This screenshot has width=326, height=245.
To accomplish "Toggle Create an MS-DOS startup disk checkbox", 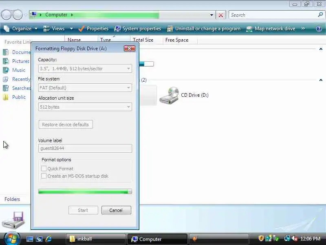I will click(44, 176).
